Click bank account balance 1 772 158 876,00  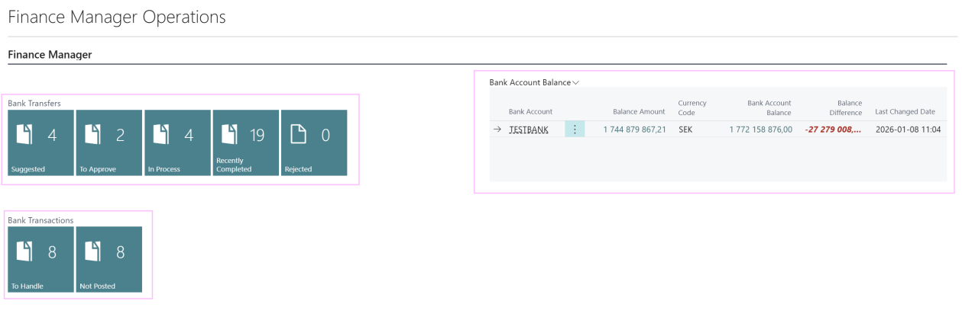(760, 130)
